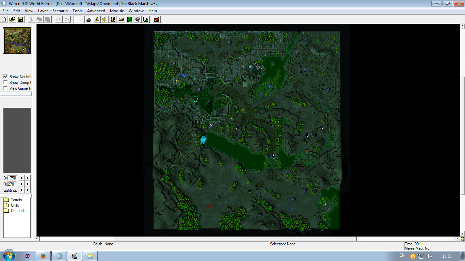Click the notepad taskbar icon
Screen dimensions: 465x261
pos(59,256)
